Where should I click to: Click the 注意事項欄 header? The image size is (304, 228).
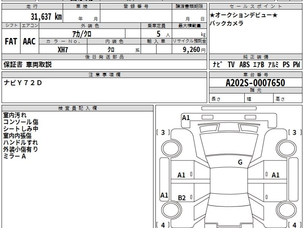pyautogui.click(x=104, y=75)
